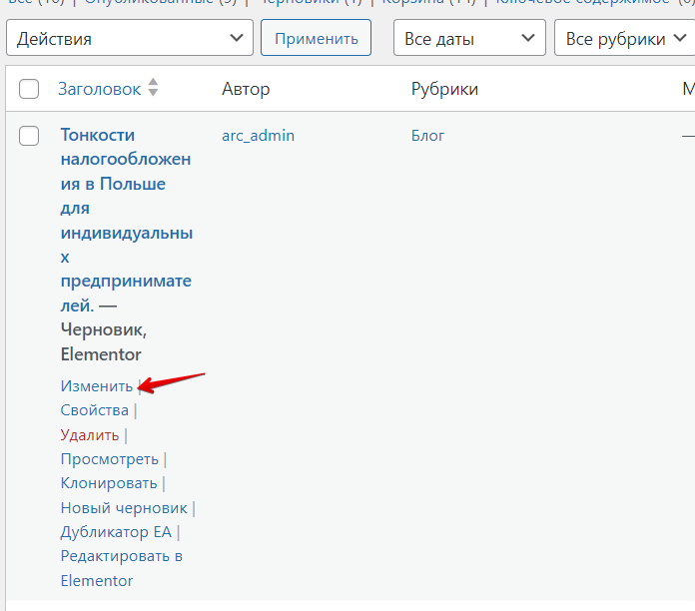This screenshot has height=611, width=695.
Task: Filter by the Блог category link
Action: tap(427, 135)
